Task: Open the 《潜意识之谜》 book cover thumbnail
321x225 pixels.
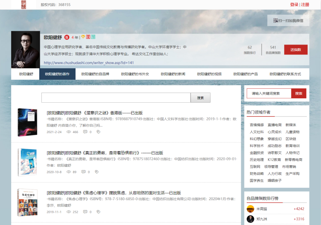Action: click(x=27, y=122)
